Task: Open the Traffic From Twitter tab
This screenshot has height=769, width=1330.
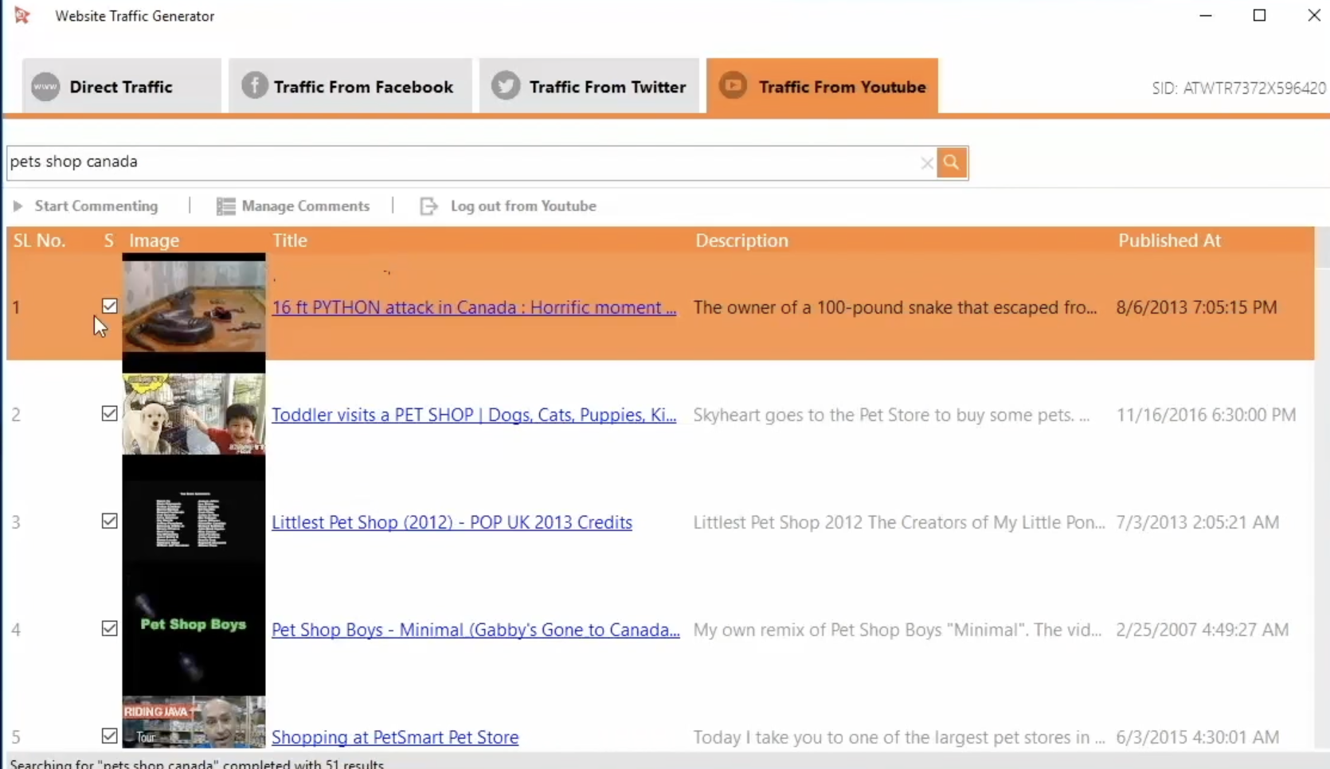Action: [589, 86]
